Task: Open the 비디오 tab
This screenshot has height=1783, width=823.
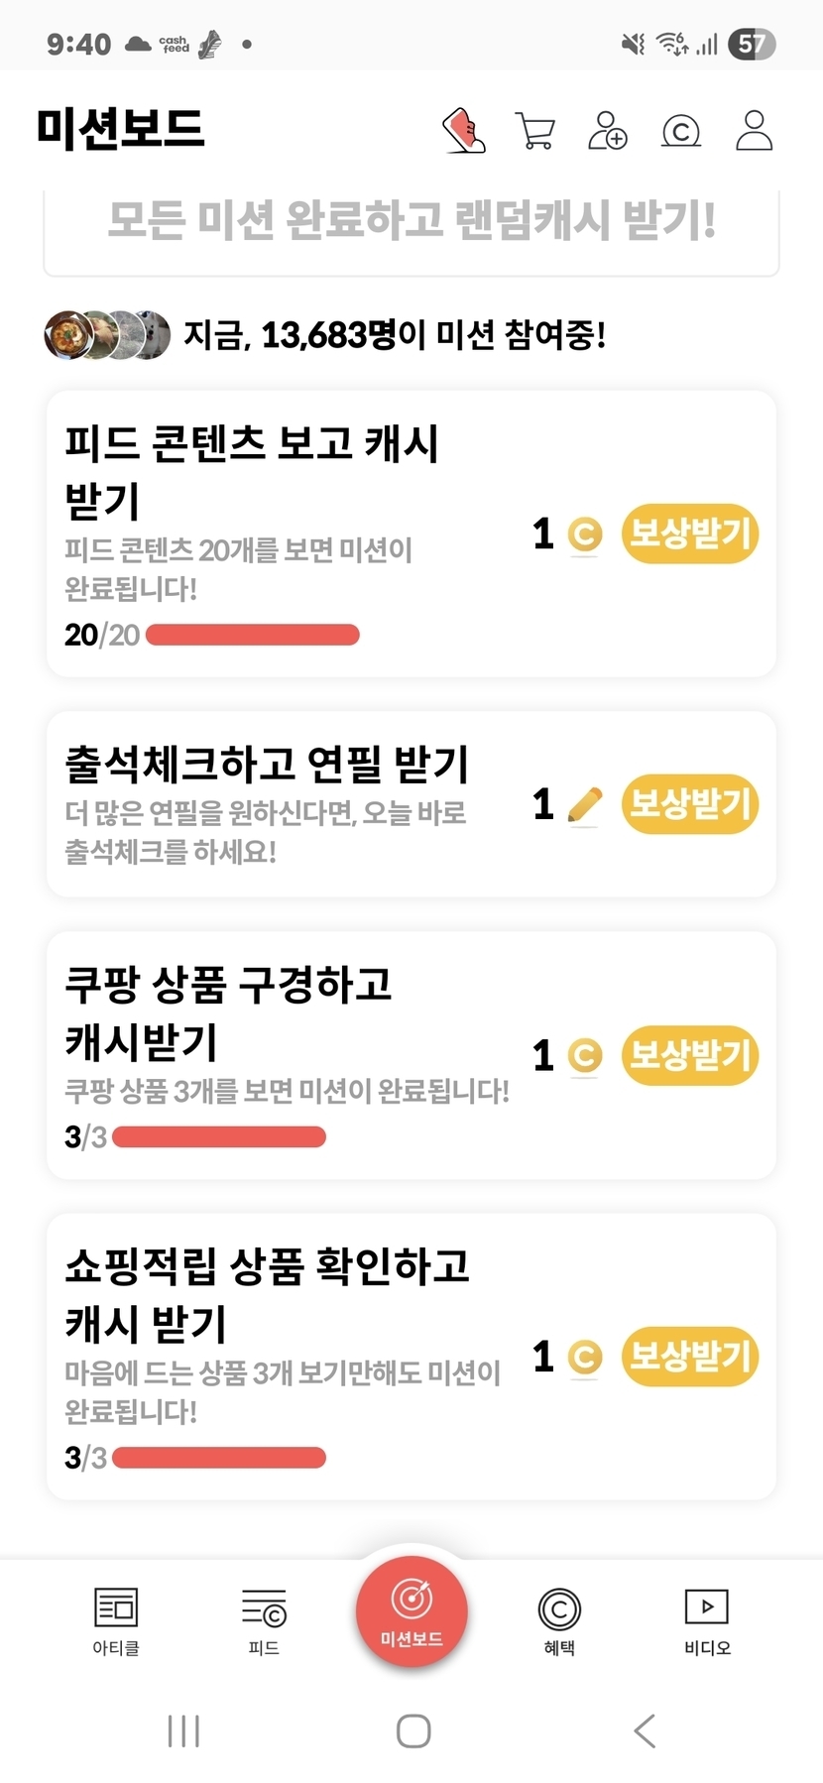Action: (707, 1620)
